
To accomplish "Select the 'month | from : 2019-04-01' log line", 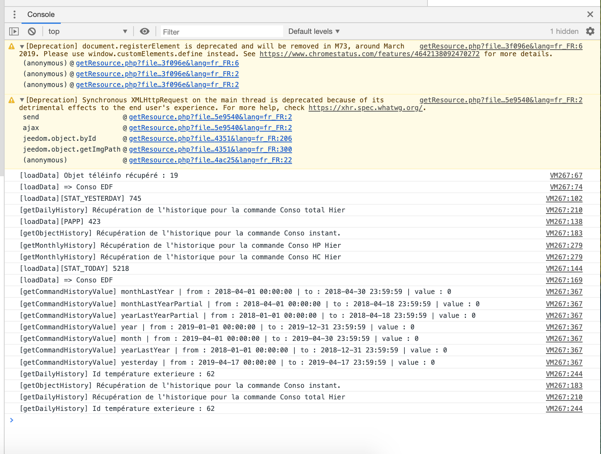I will [219, 339].
